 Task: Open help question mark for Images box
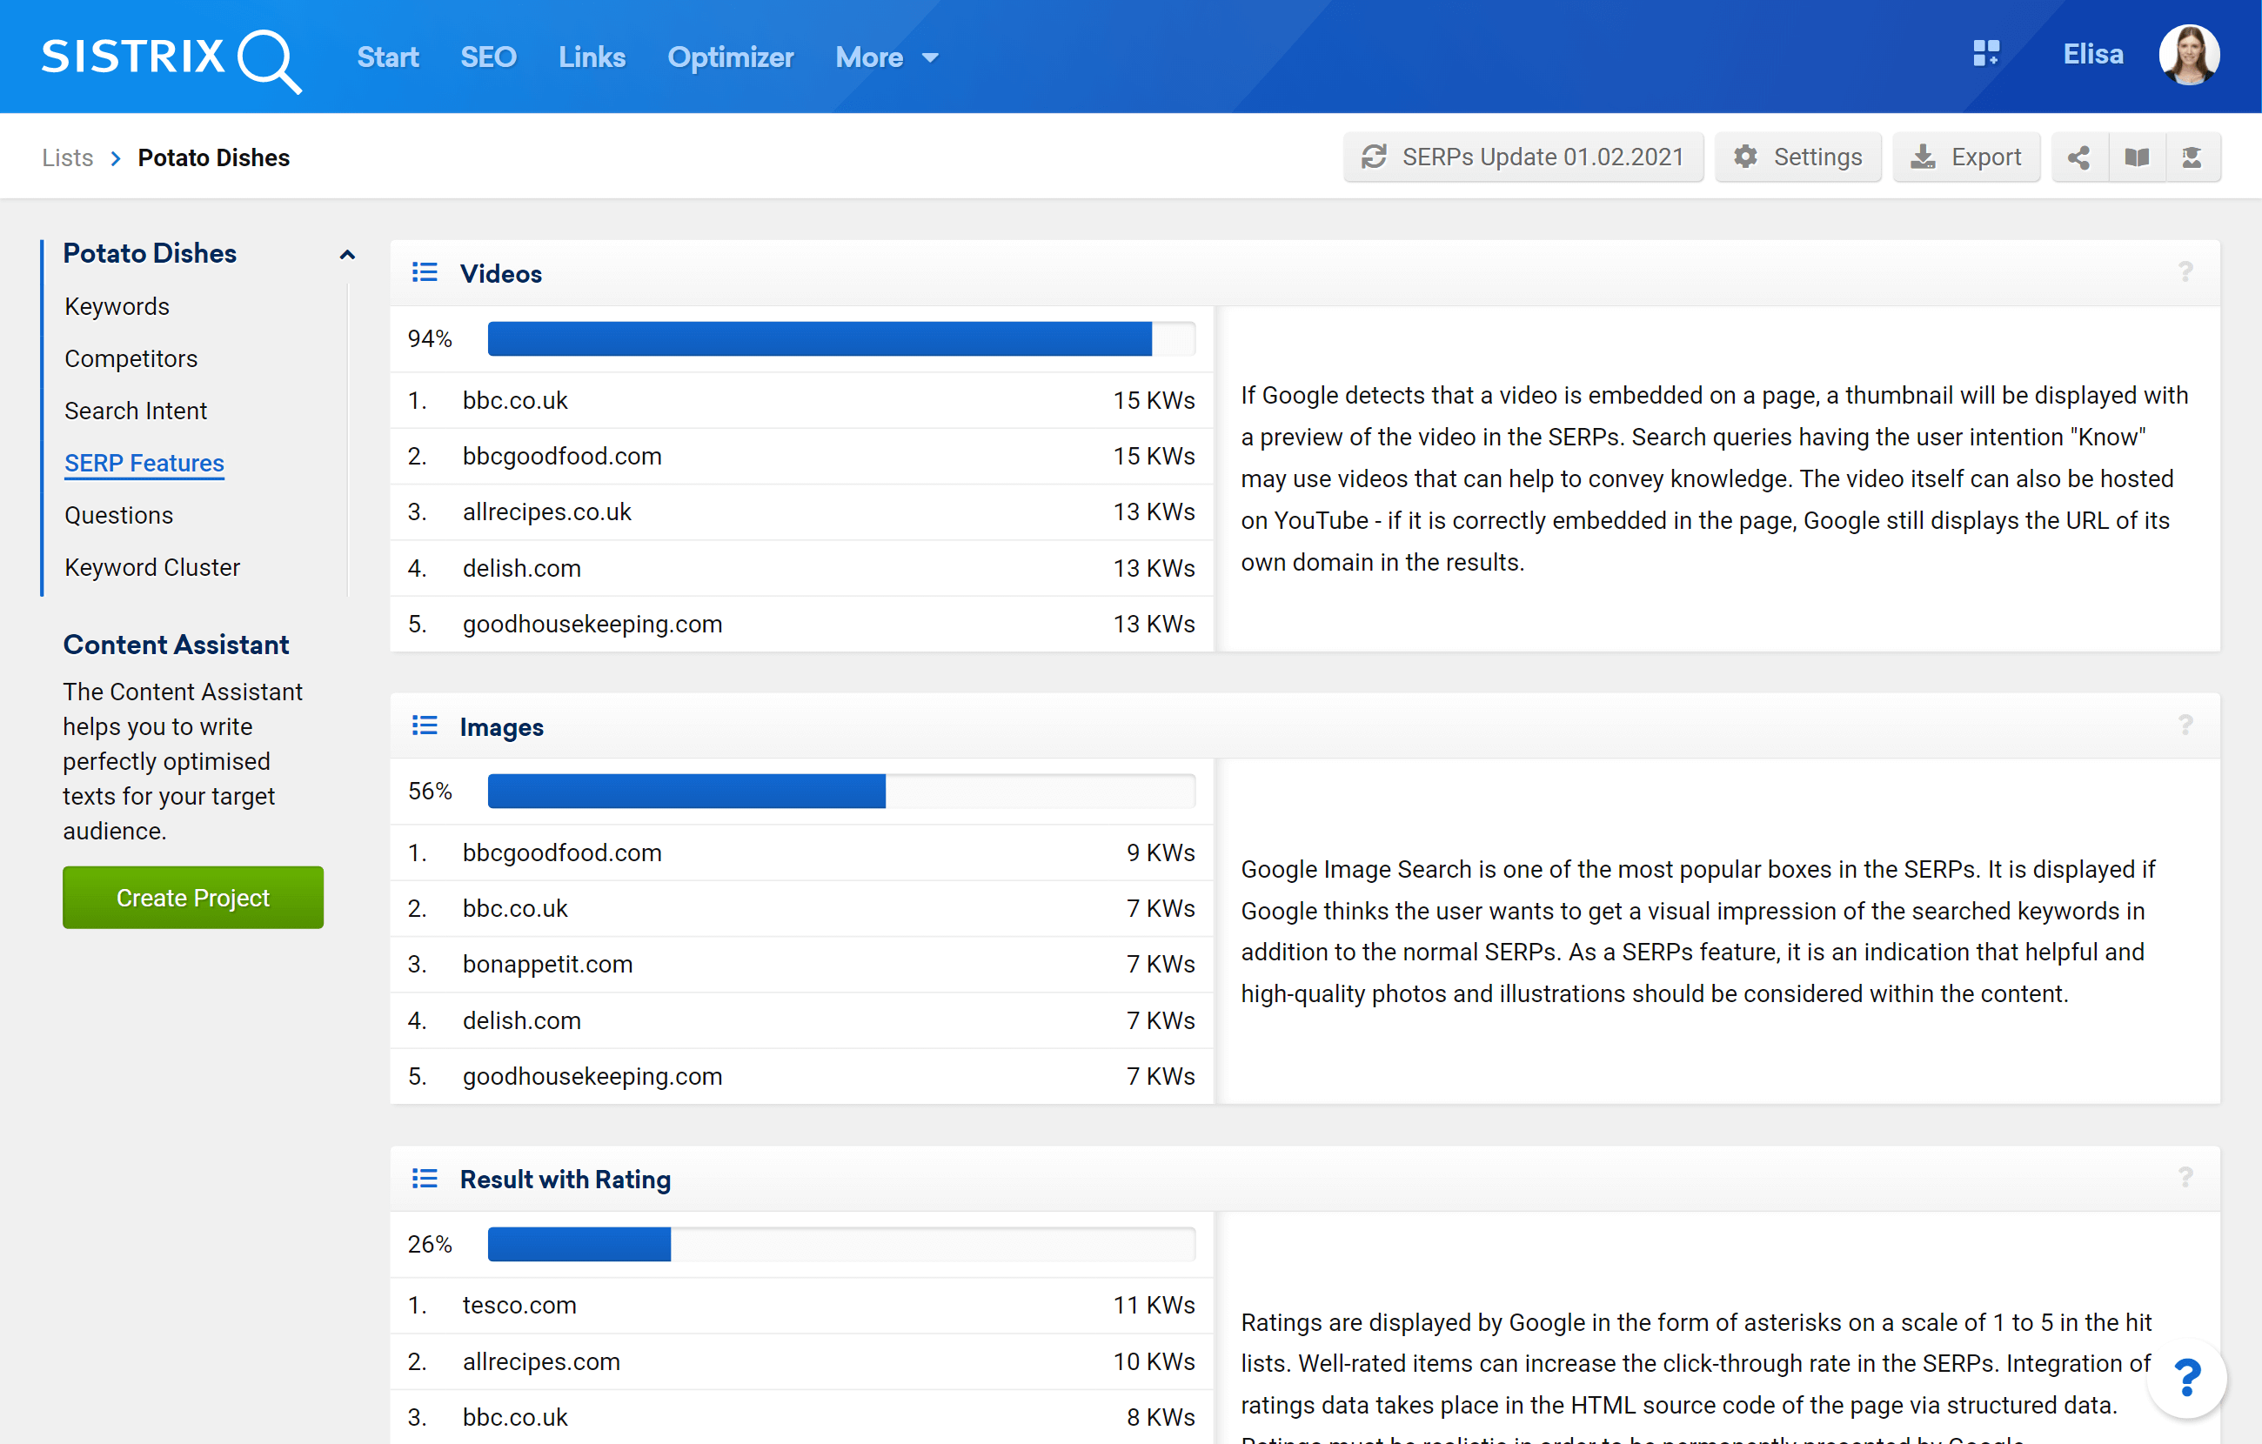pos(2185,725)
